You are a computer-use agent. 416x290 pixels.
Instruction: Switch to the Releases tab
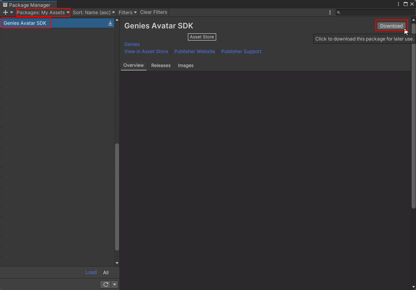[161, 66]
